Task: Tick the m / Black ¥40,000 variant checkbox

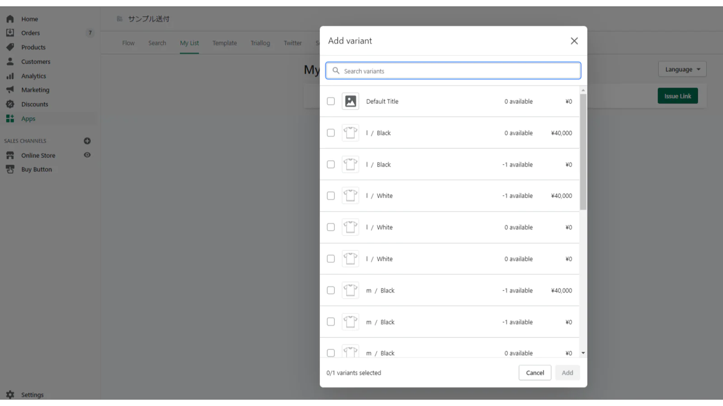Action: click(x=331, y=291)
